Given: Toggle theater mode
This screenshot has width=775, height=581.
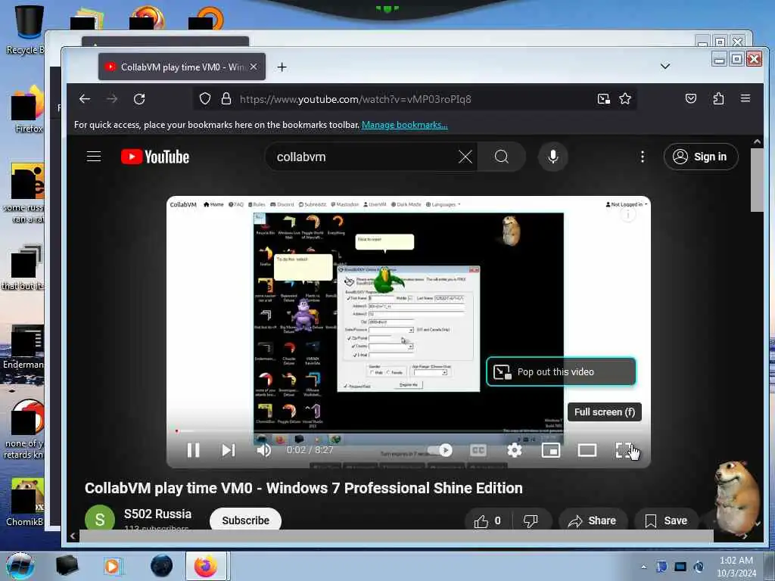Looking at the screenshot, I should [x=587, y=450].
